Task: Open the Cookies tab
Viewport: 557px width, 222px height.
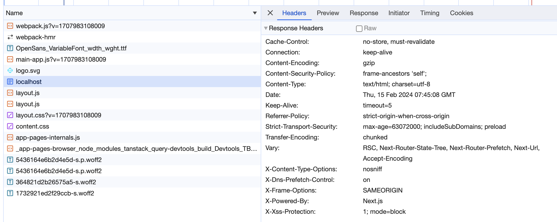Action: pos(461,13)
